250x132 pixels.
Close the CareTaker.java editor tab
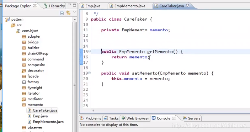tap(188, 6)
